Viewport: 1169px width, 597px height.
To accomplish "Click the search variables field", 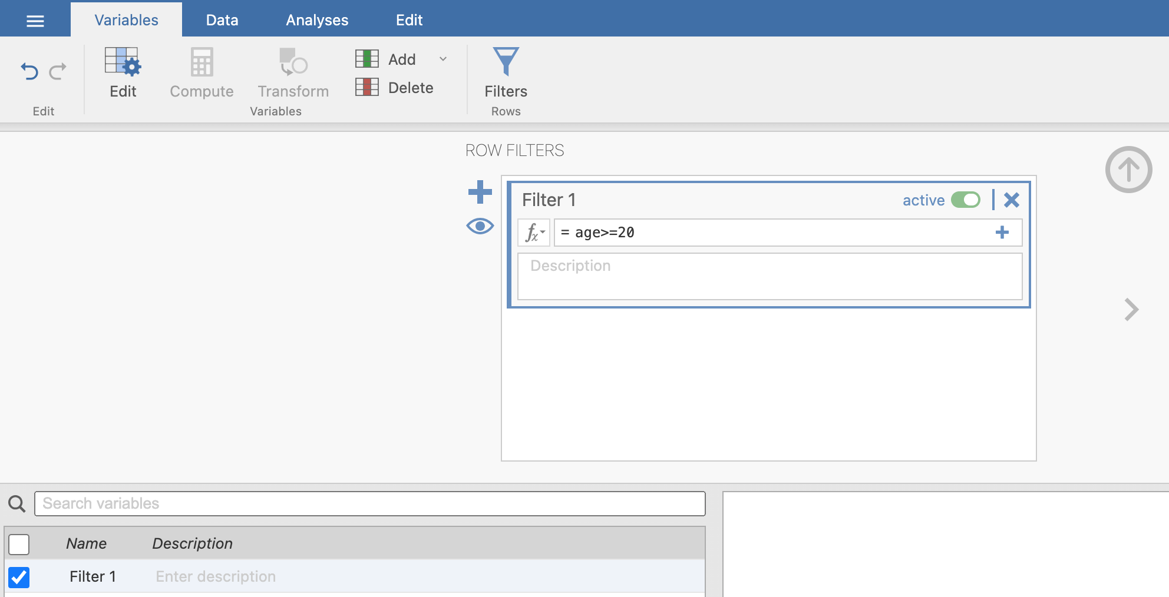I will 369,503.
